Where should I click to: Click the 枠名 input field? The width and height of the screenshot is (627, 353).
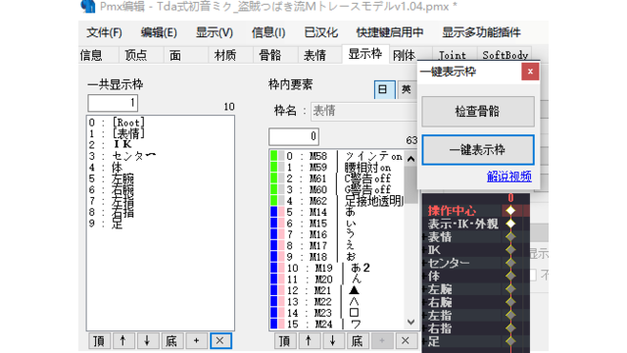point(363,111)
